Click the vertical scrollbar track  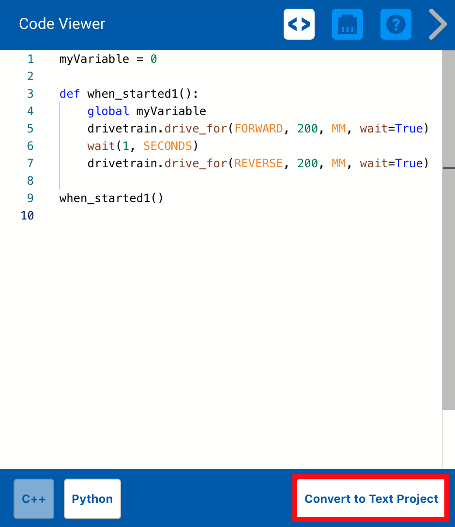tap(450, 290)
